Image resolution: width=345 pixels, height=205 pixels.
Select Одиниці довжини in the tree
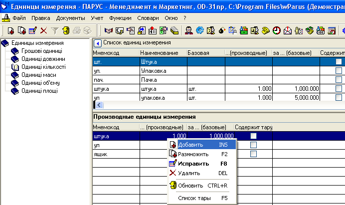click(x=43, y=59)
